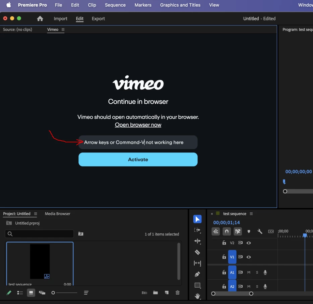The width and height of the screenshot is (313, 304).
Task: Click Open browser now link
Action: coord(138,125)
